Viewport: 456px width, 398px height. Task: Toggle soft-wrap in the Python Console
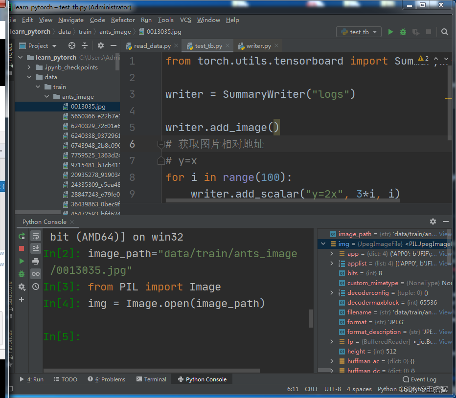(x=36, y=236)
